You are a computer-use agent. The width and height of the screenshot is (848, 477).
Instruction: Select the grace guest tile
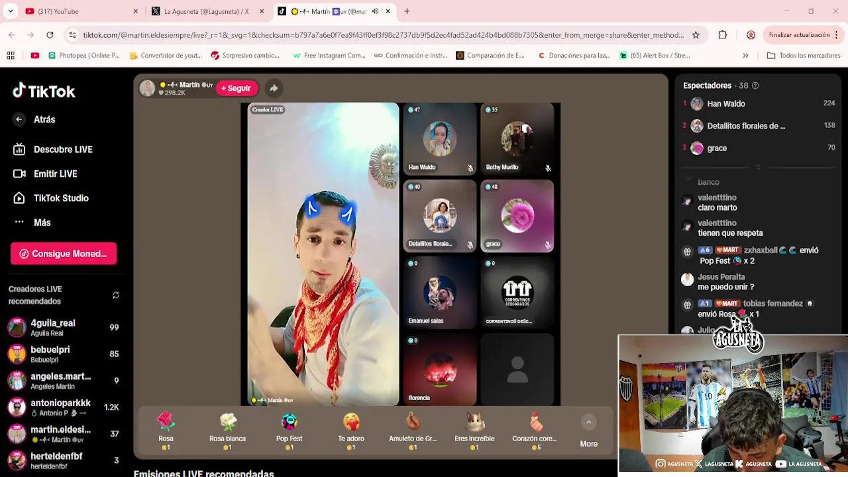click(x=517, y=216)
